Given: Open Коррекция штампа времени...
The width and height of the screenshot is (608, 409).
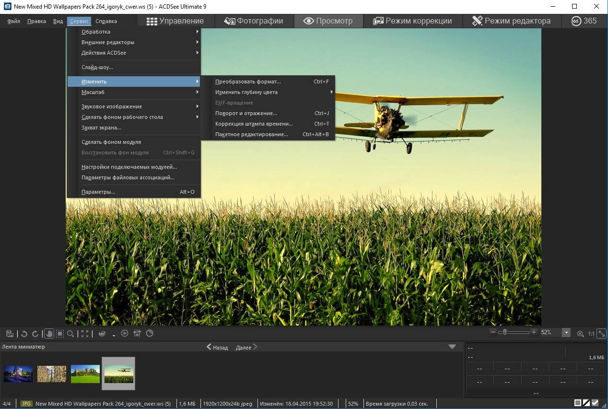Looking at the screenshot, I should (268, 124).
